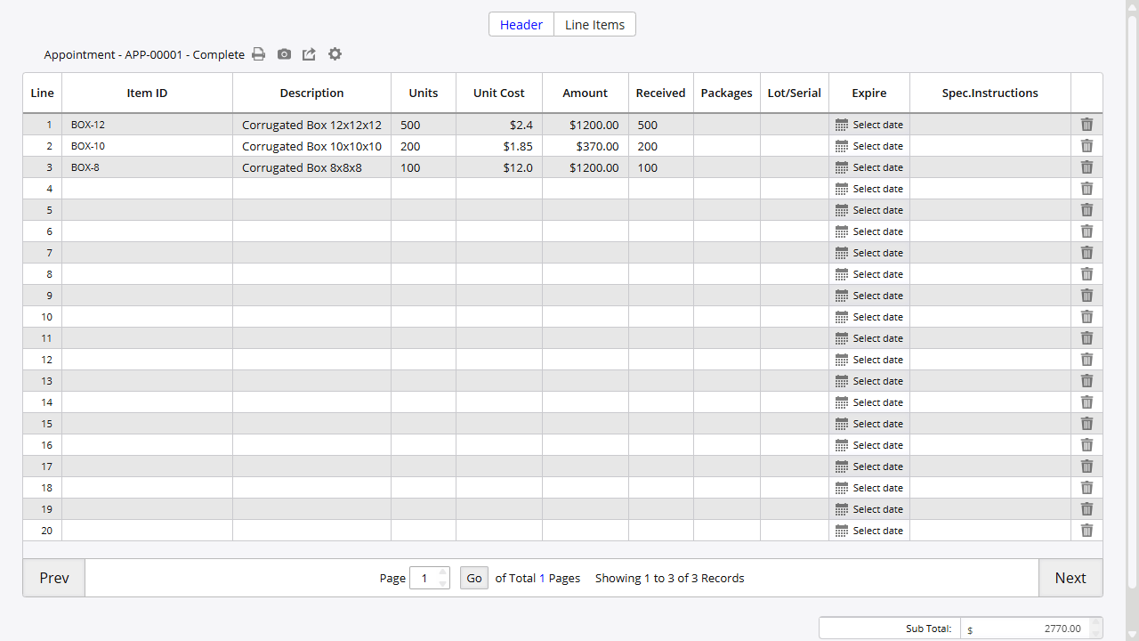The image size is (1139, 641).
Task: Select expire date for line 2
Action: (x=868, y=146)
